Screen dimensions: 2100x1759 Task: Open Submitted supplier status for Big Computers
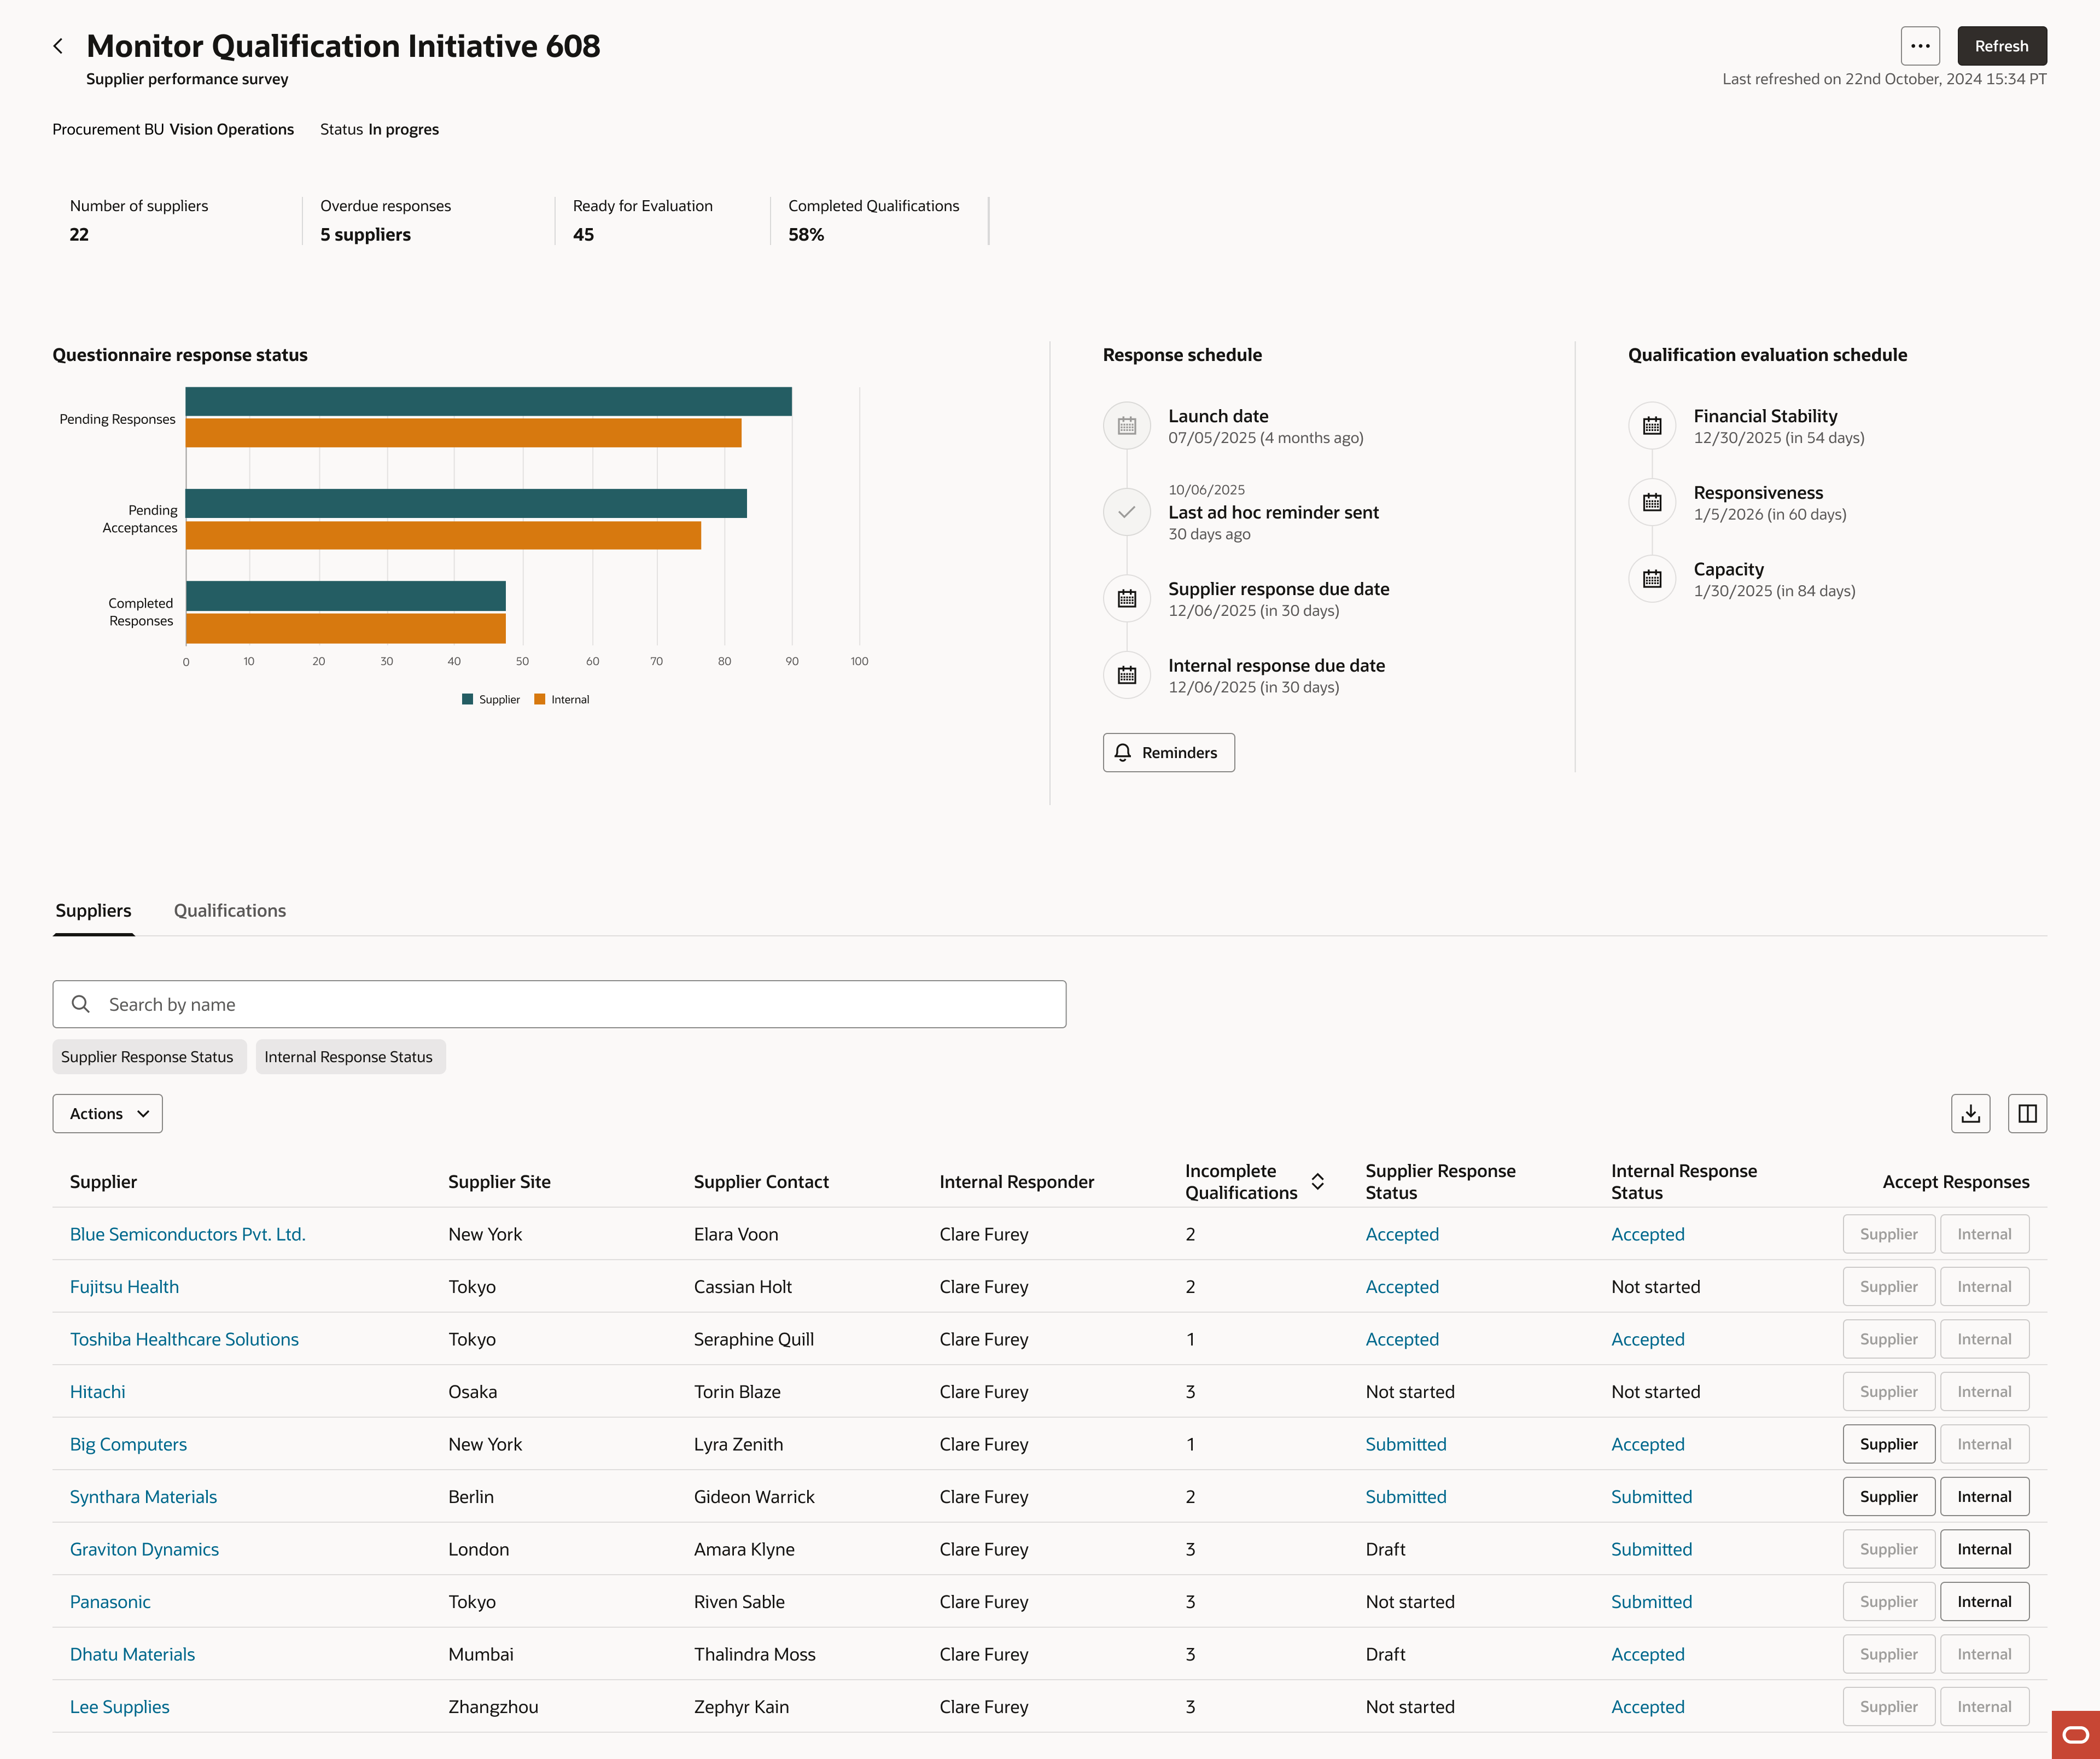coord(1406,1444)
